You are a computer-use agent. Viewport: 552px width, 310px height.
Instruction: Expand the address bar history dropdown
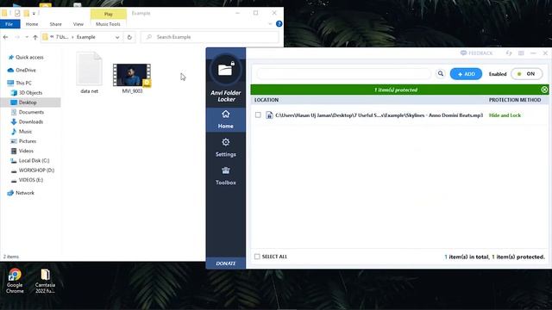tap(117, 37)
